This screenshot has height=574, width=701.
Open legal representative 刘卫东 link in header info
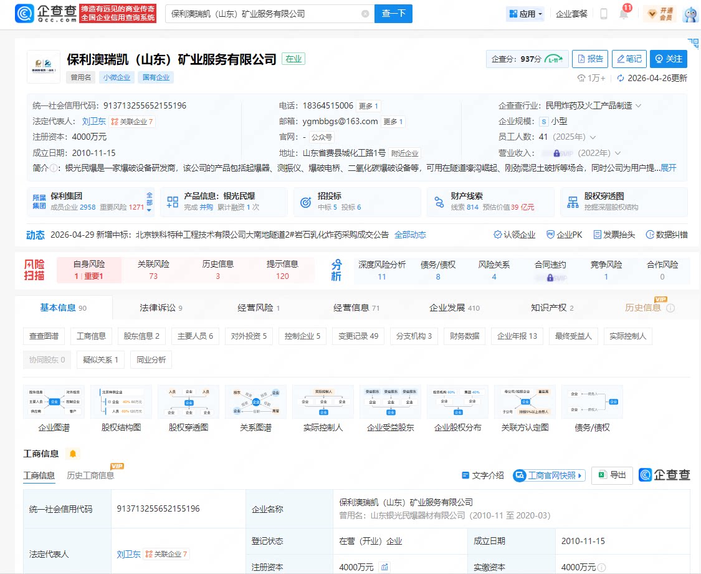[x=94, y=121]
